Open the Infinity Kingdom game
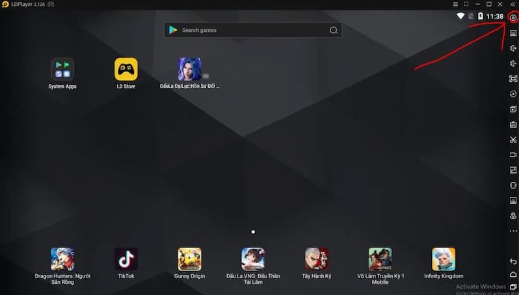 [x=444, y=259]
